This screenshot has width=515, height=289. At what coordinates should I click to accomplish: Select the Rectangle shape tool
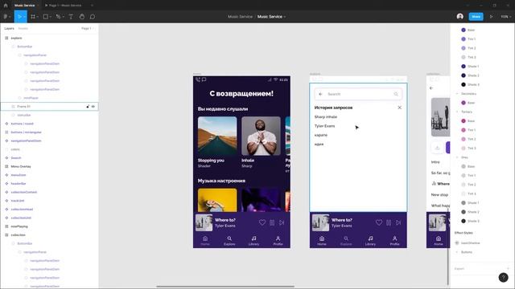point(46,16)
